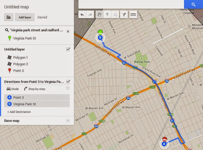The height and width of the screenshot is (150, 203).
Task: Select the ruler measure distance tool
Action: (133, 14)
